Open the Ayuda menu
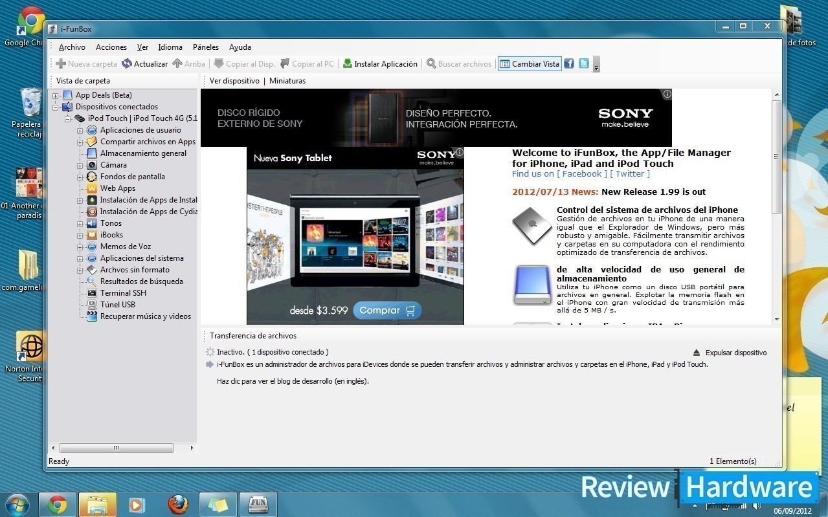The width and height of the screenshot is (828, 517). [240, 47]
